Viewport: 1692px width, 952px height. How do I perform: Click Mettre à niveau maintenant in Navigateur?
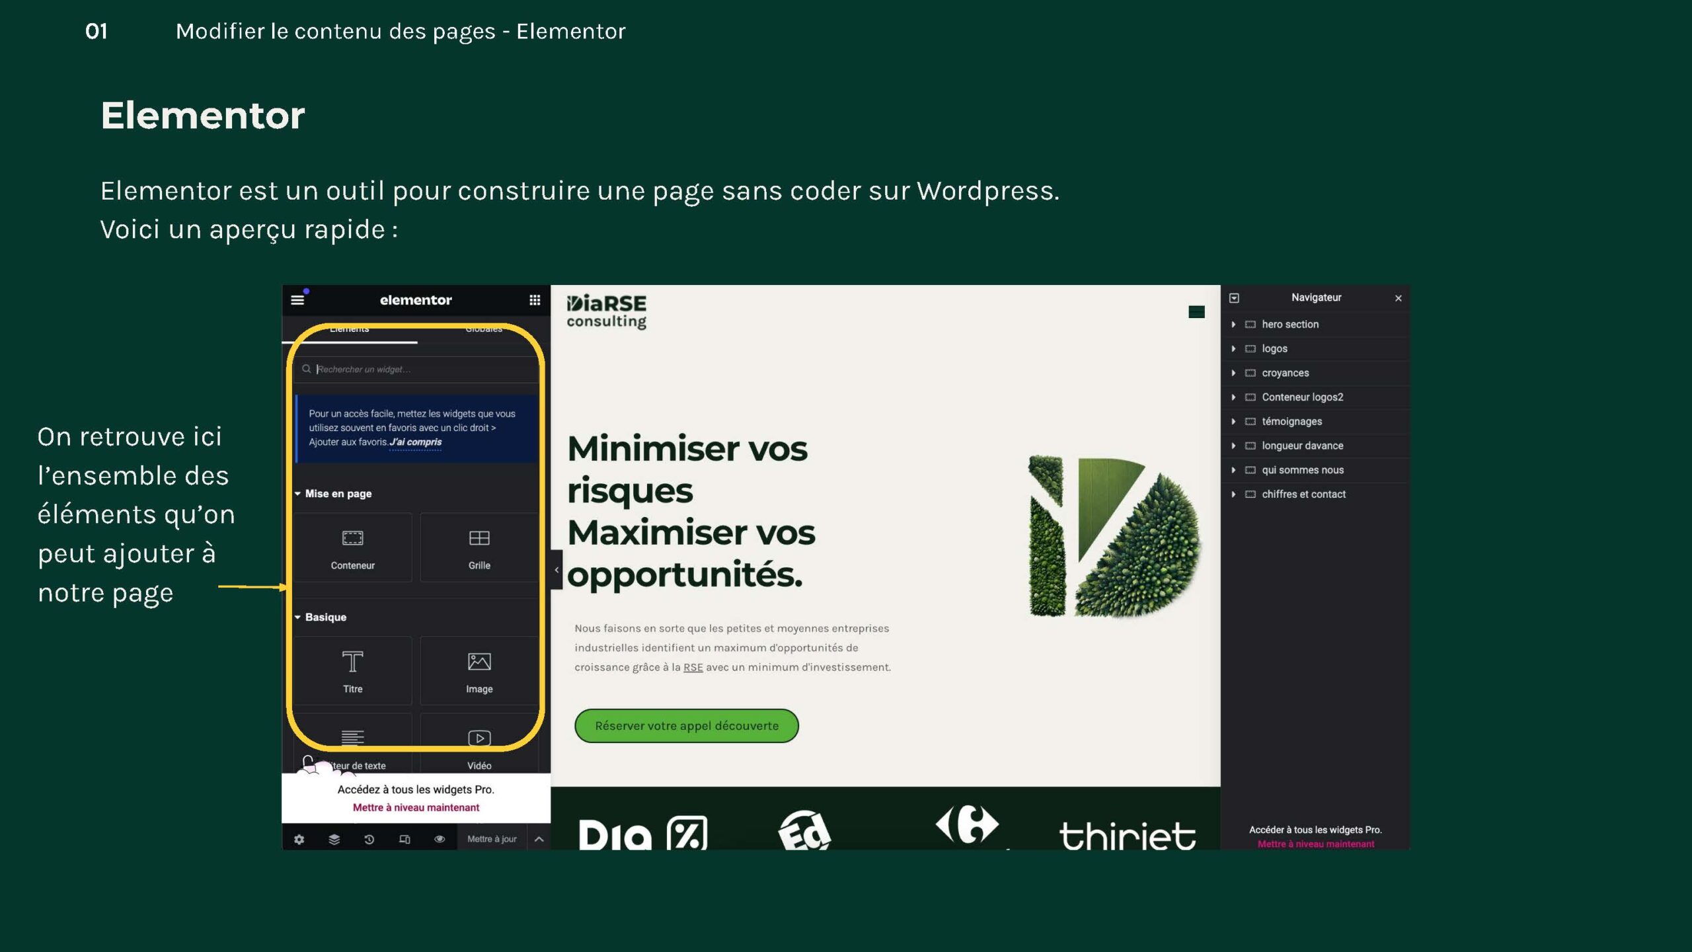tap(1315, 844)
